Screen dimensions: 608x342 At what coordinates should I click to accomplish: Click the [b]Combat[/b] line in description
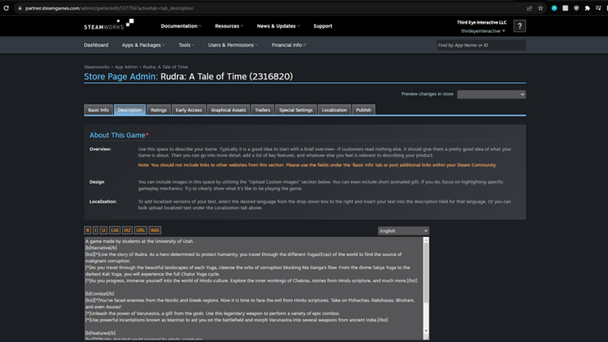point(100,294)
